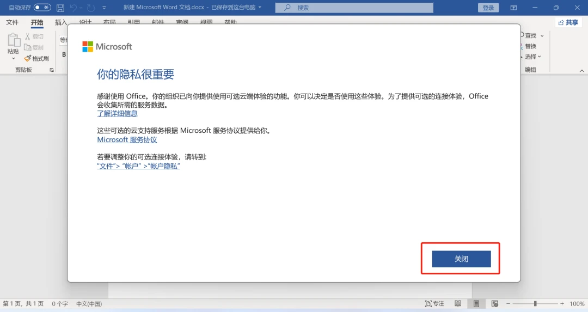Toggle the 自动保存 switch

click(x=42, y=7)
